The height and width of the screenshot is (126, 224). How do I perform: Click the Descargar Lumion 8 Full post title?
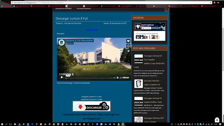coord(72,19)
